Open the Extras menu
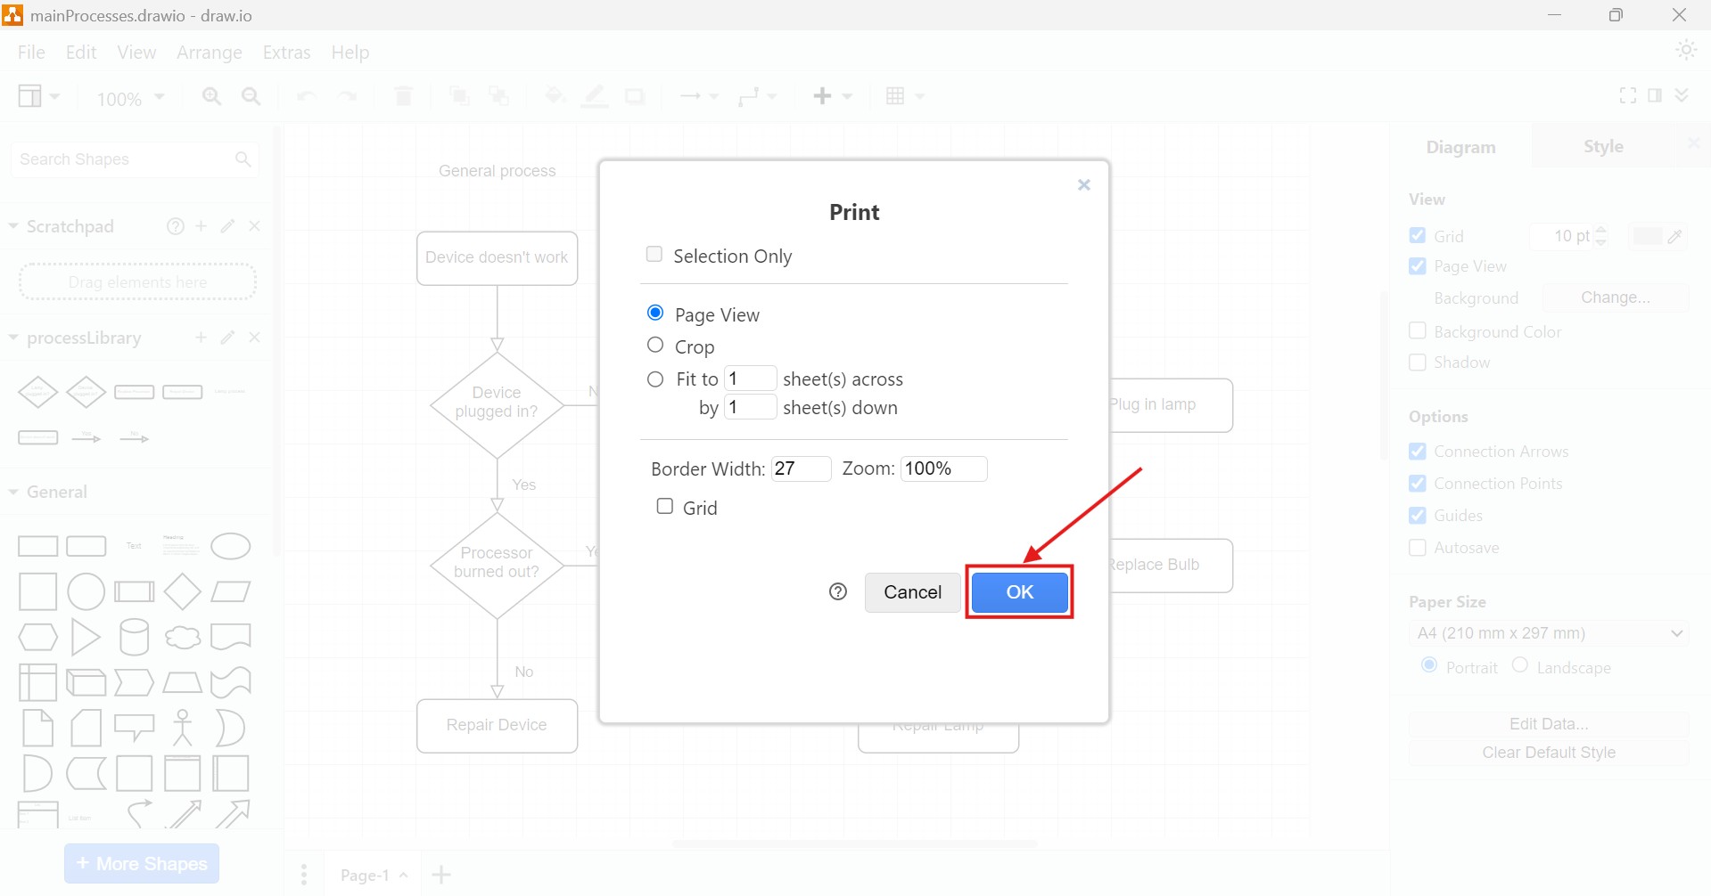Viewport: 1711px width, 896px height. click(x=286, y=53)
